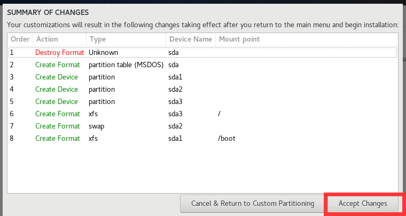This screenshot has width=406, height=216.
Task: Click Create Format action in row 2
Action: pyautogui.click(x=57, y=65)
